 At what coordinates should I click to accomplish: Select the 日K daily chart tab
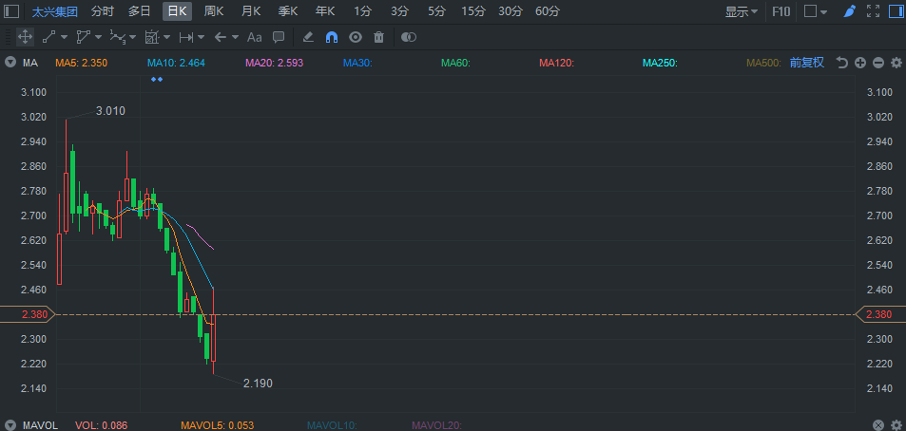178,11
